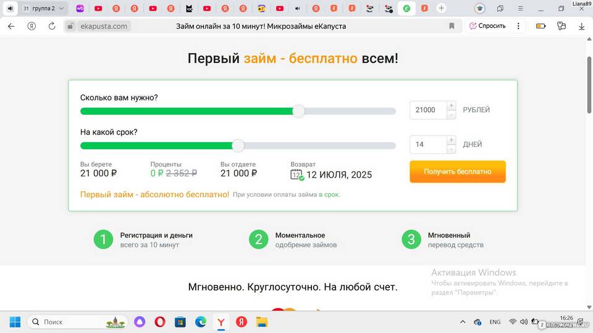
Task: Open the Windows Start menu
Action: click(15, 322)
